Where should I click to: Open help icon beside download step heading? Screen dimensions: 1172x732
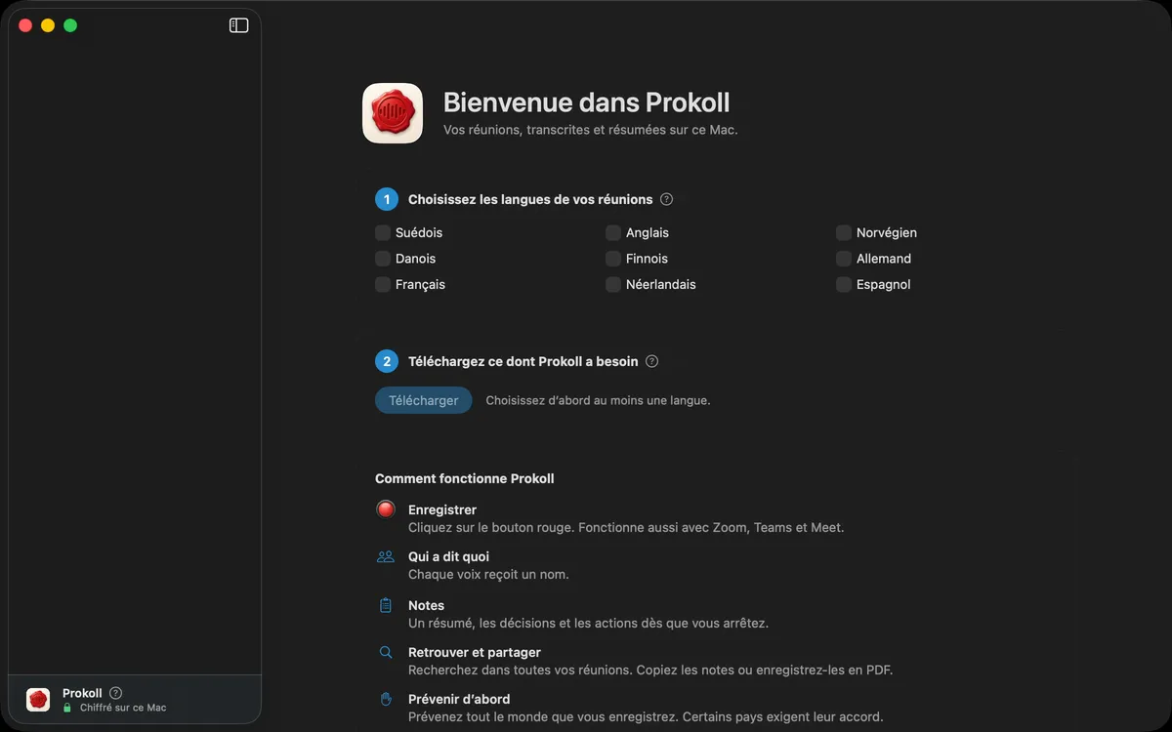coord(651,361)
